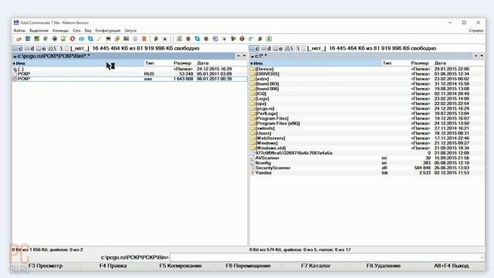Click the key-shaped toolbar icon
This screenshot has height=278, width=494.
tap(100, 39)
